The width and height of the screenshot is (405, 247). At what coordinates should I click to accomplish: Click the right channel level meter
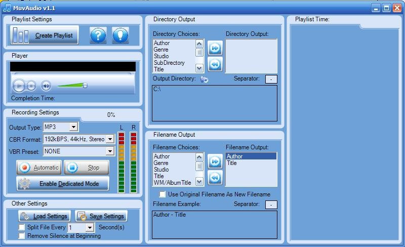tap(134, 162)
